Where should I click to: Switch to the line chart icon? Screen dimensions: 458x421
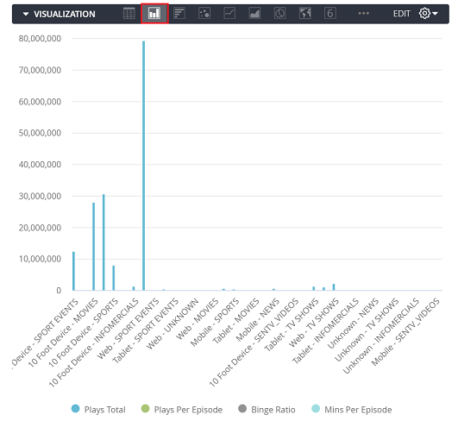229,14
